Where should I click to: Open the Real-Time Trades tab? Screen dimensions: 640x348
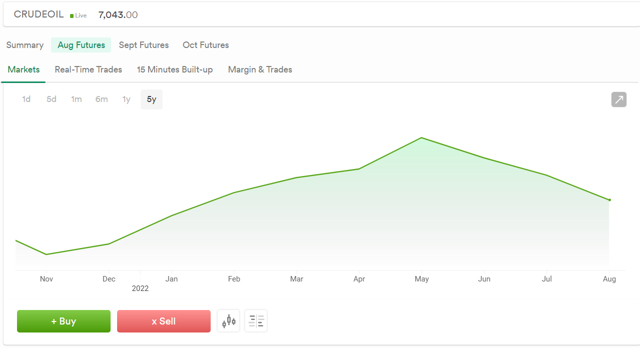(89, 69)
